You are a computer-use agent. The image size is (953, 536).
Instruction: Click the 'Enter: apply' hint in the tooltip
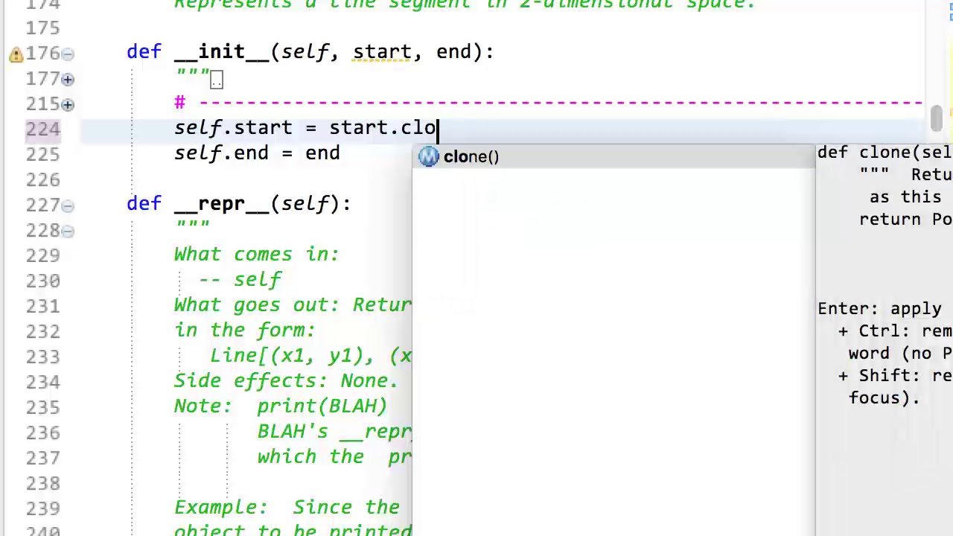[879, 309]
